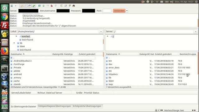Sort local files by Dateityp column

pos(71,54)
